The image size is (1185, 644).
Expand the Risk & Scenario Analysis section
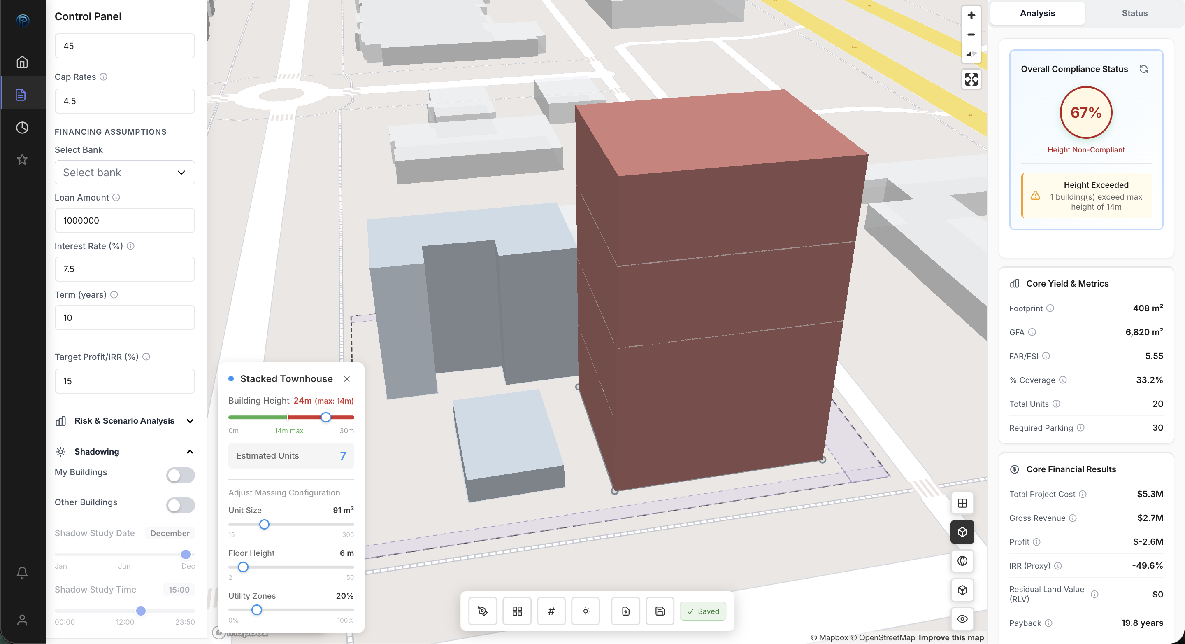[x=190, y=421]
